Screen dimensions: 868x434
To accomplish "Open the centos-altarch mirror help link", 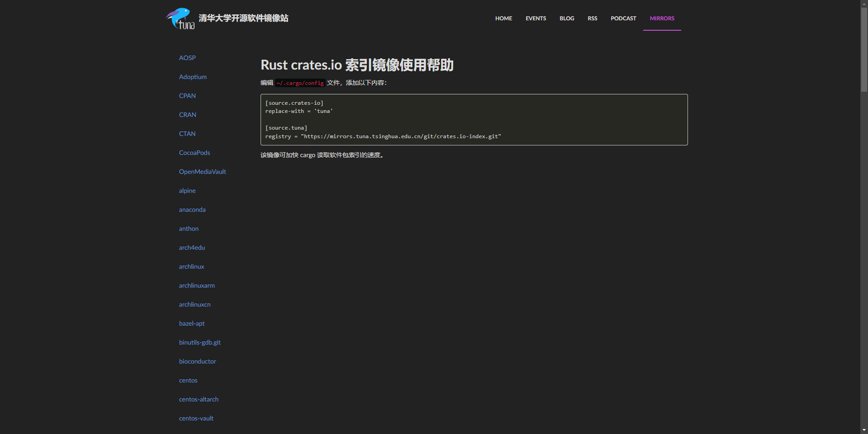I will [x=199, y=399].
